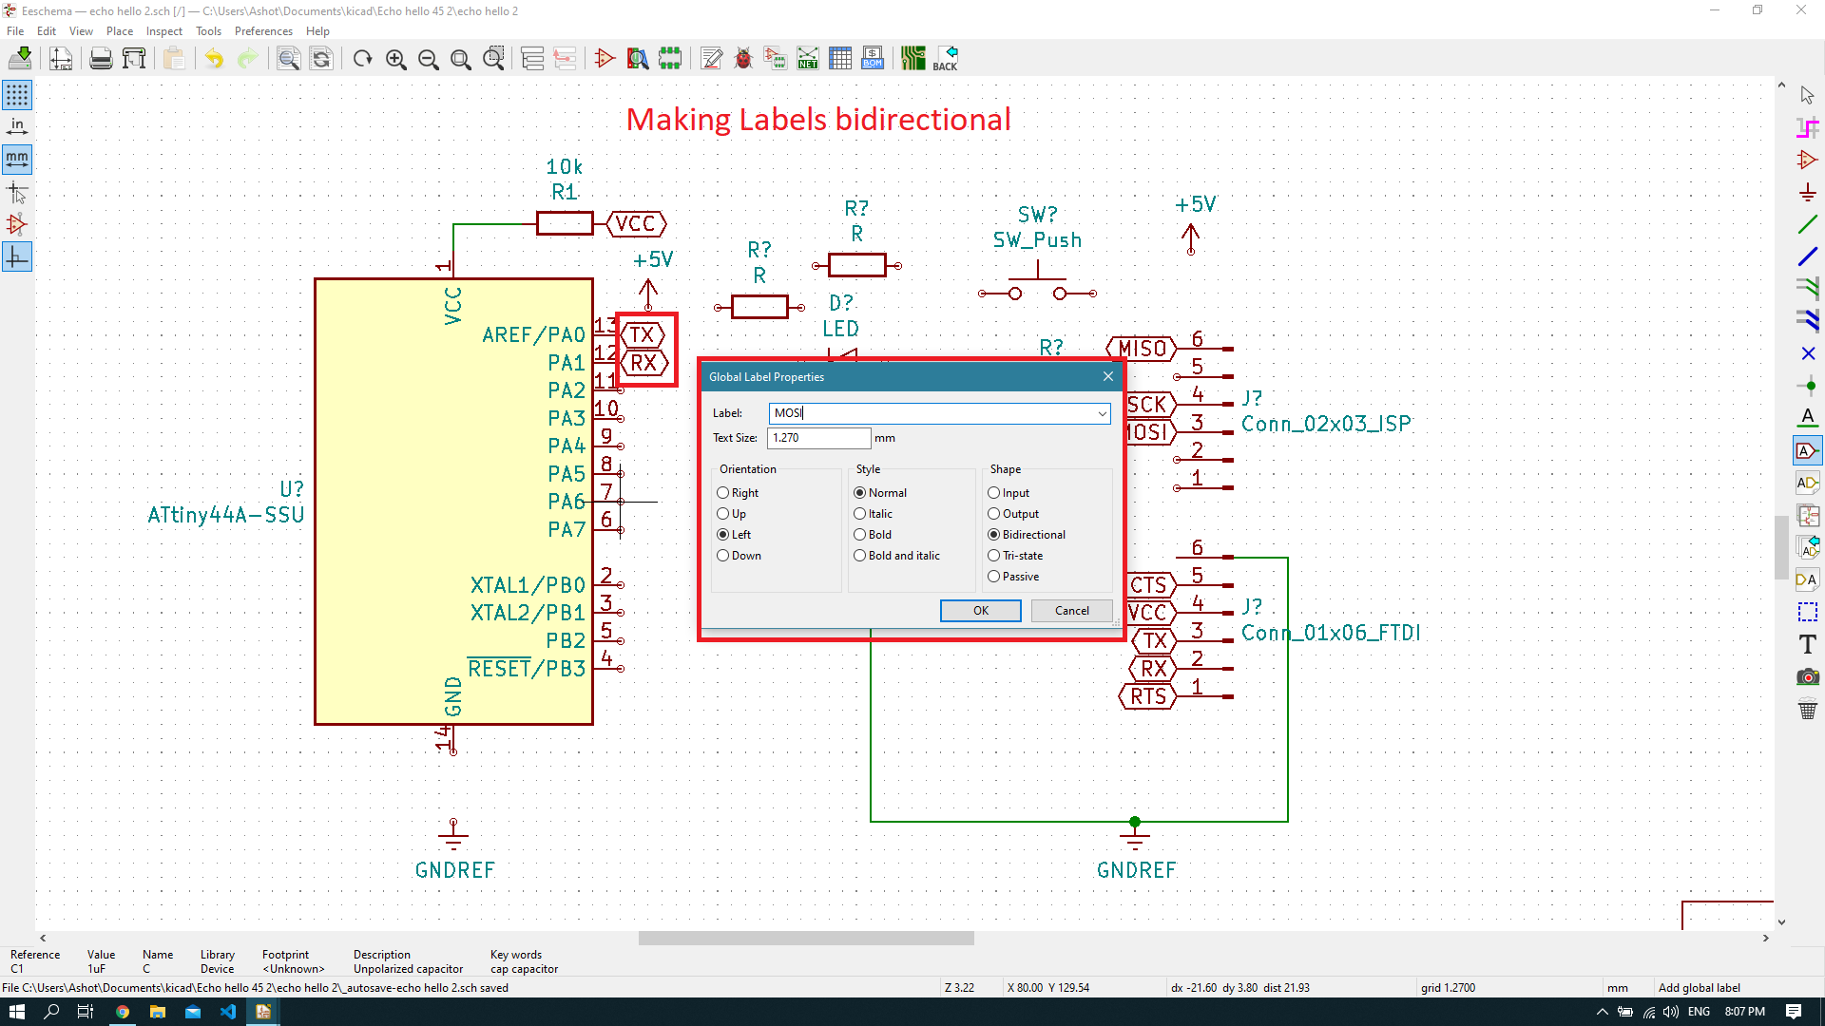Select the no-connect flag tool

click(x=1808, y=353)
